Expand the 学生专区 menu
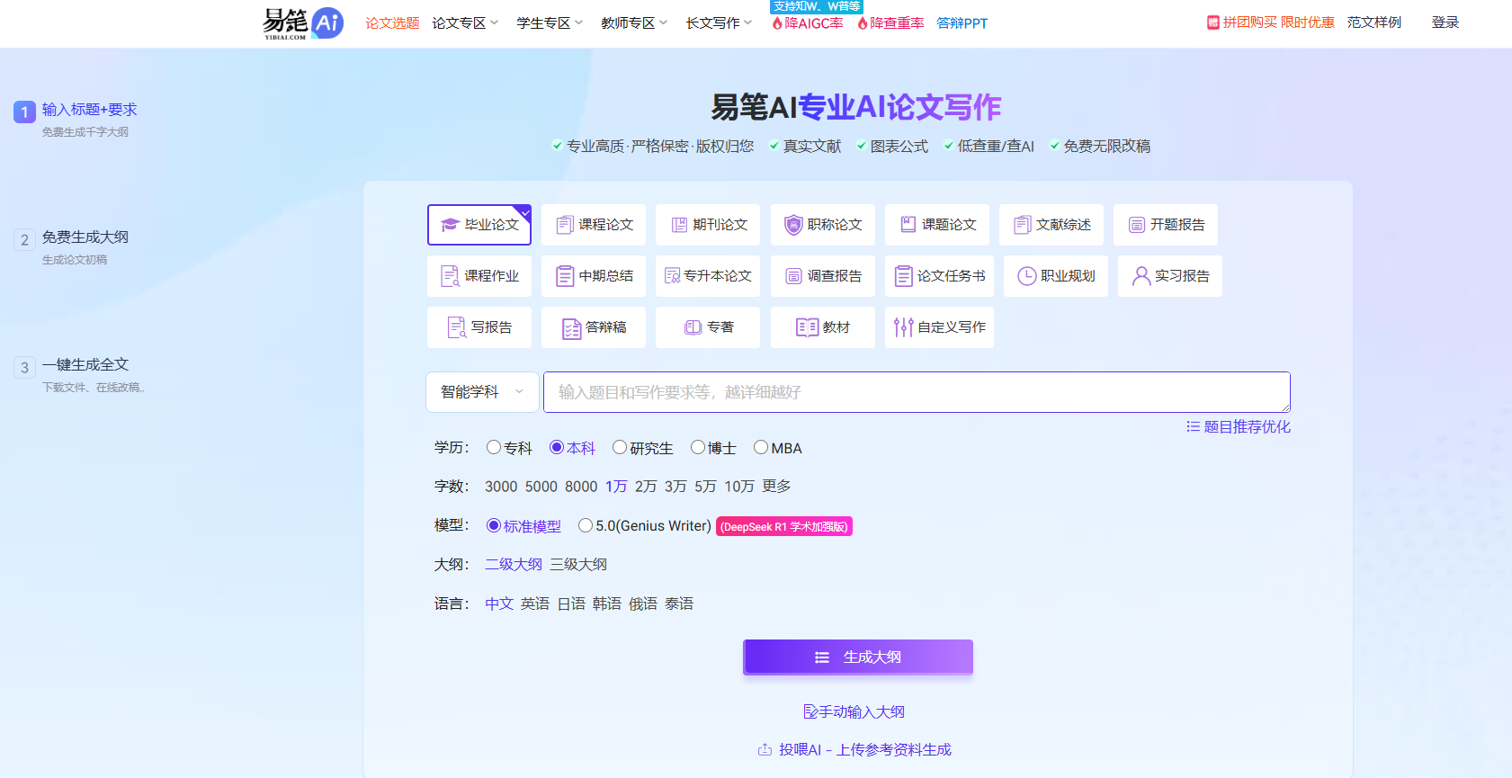This screenshot has width=1512, height=778. 550,23
